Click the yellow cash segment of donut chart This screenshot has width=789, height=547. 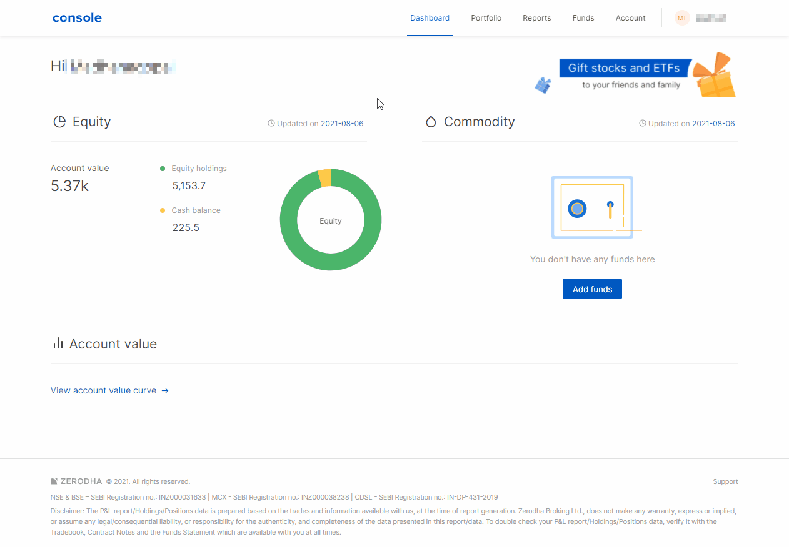[324, 178]
